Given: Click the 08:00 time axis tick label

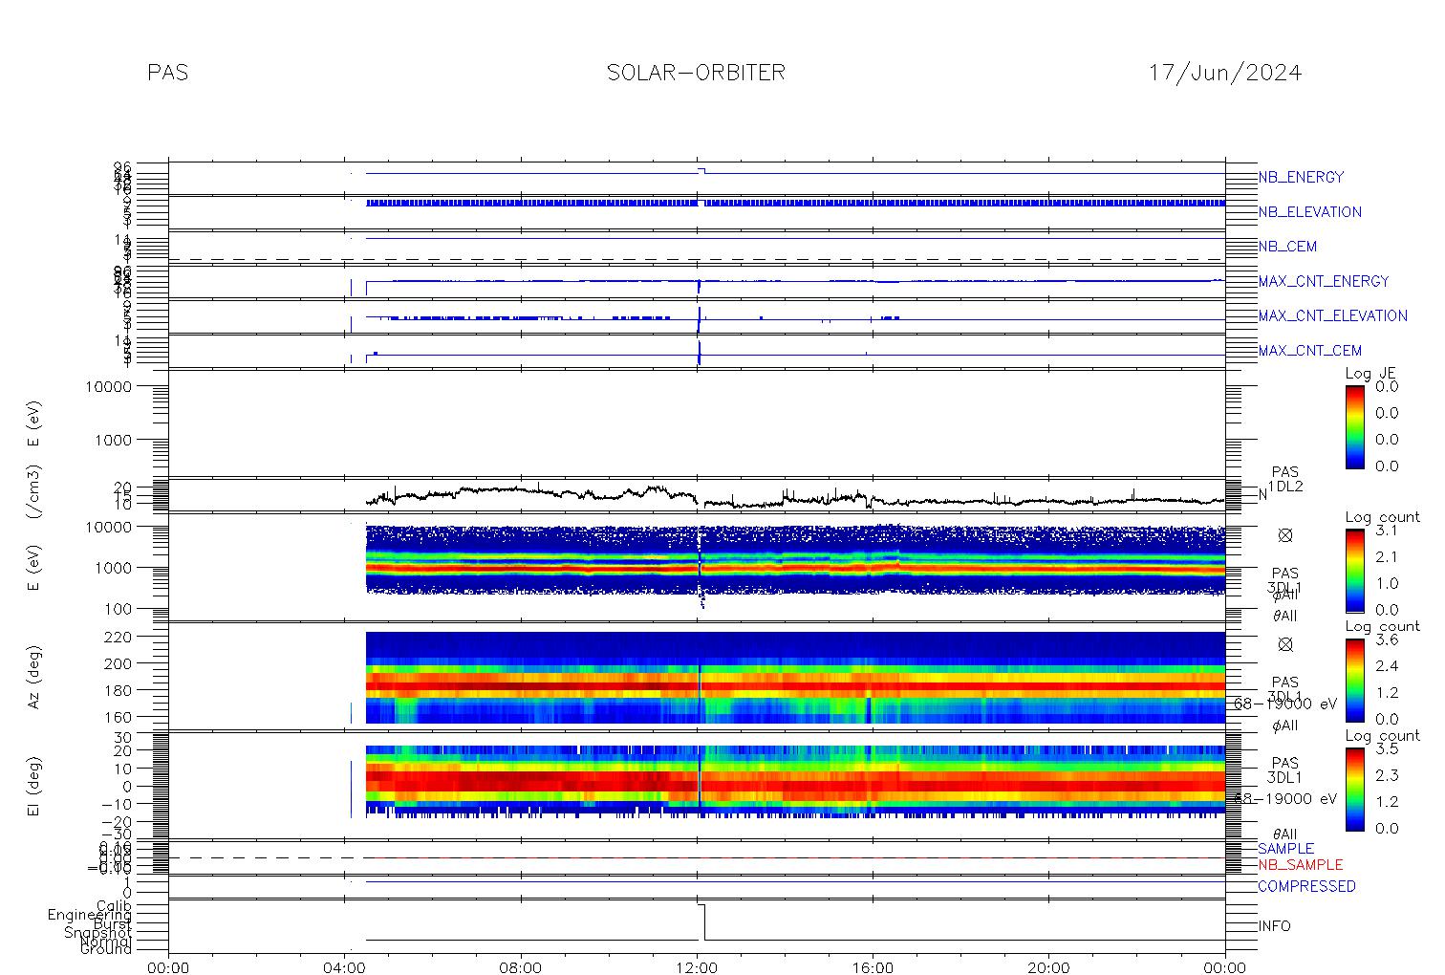Looking at the screenshot, I should (x=521, y=967).
